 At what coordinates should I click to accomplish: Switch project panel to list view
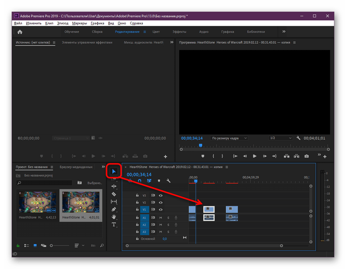26,246
